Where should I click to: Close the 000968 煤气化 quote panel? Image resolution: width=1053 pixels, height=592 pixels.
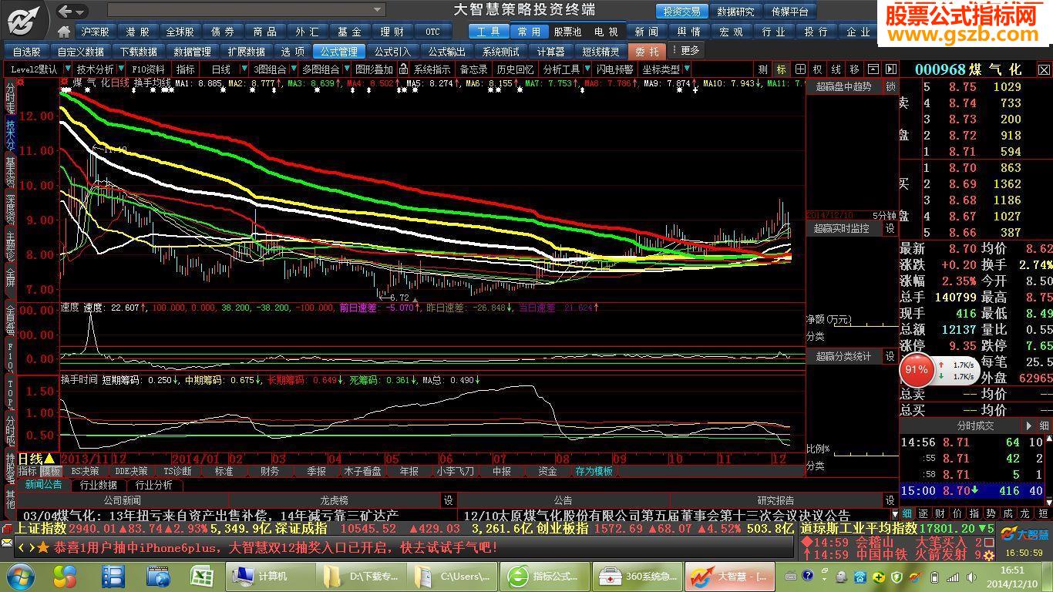1044,70
